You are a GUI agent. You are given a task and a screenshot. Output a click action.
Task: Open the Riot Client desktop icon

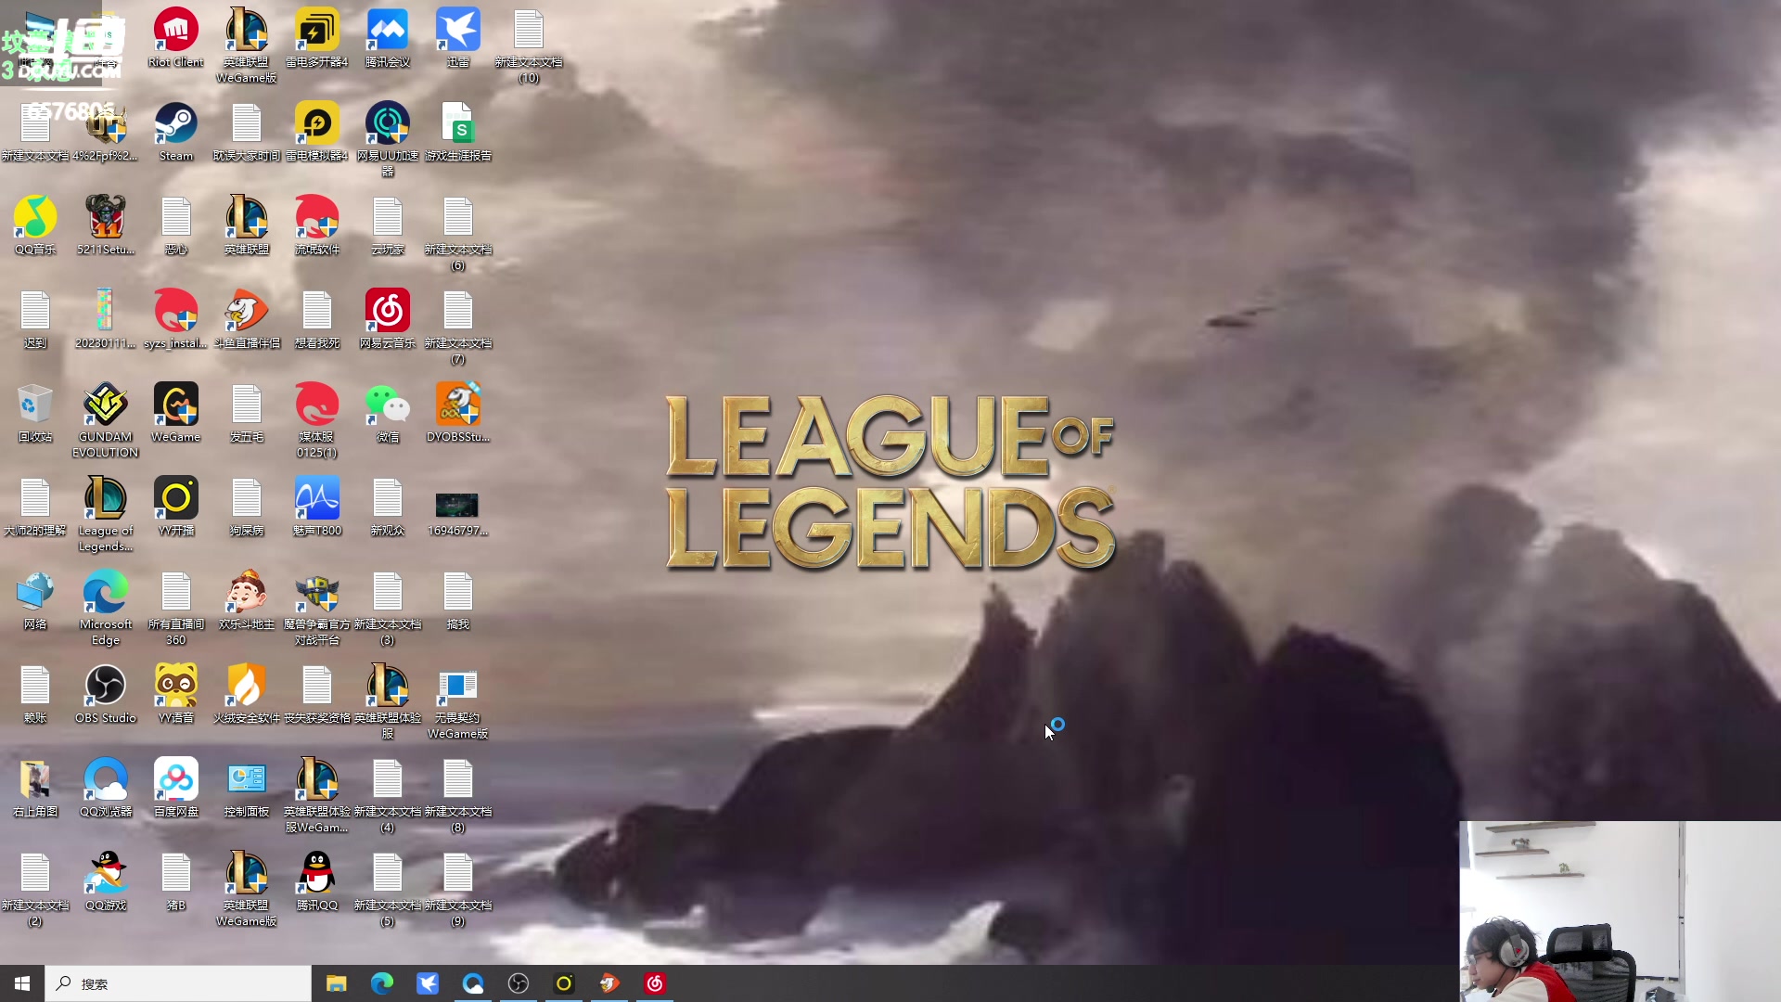tap(175, 39)
